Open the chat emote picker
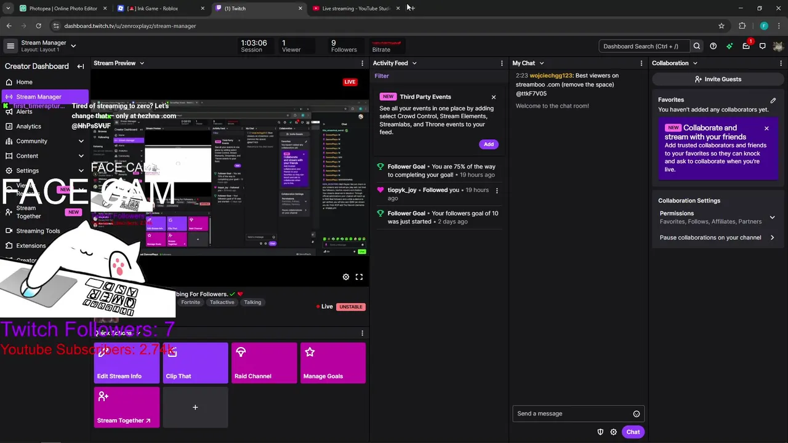The width and height of the screenshot is (788, 443). tap(637, 414)
